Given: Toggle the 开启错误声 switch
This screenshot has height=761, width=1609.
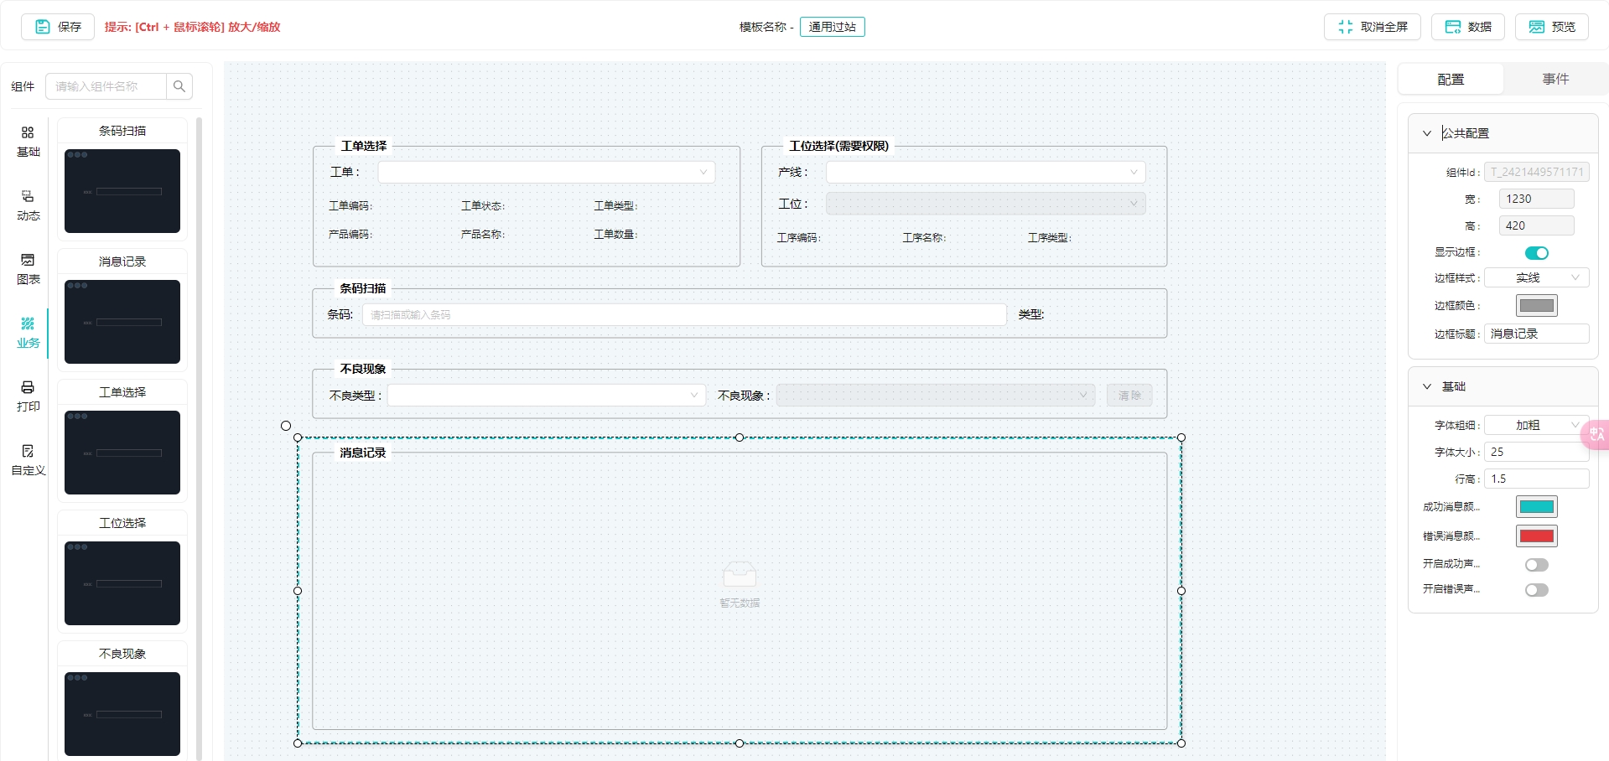Looking at the screenshot, I should click(1536, 590).
